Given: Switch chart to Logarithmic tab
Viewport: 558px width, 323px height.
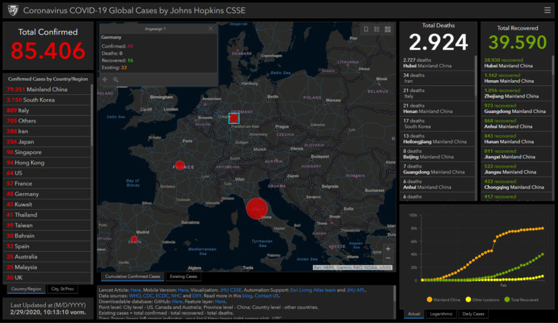Looking at the screenshot, I should point(441,314).
